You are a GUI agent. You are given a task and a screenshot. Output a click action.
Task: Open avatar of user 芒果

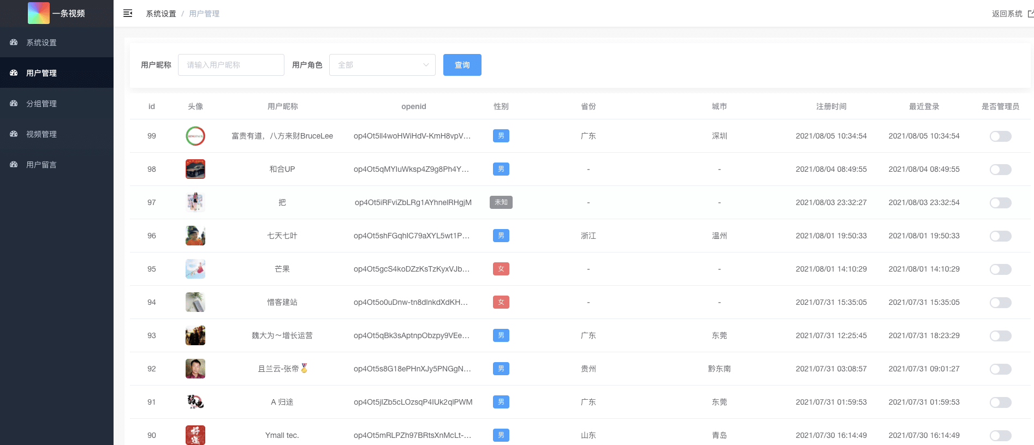(x=195, y=269)
